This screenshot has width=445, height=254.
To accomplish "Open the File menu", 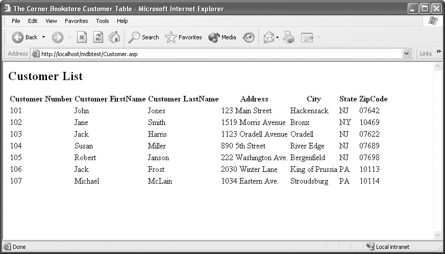I will [16, 21].
